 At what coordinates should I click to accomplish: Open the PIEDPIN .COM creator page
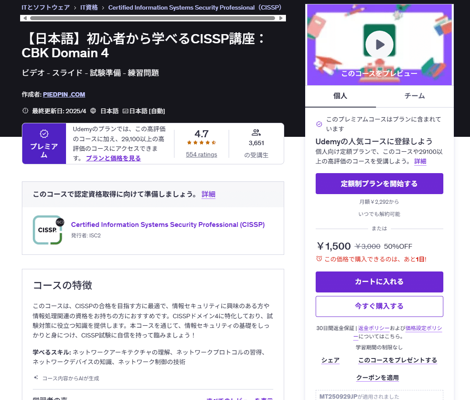64,94
